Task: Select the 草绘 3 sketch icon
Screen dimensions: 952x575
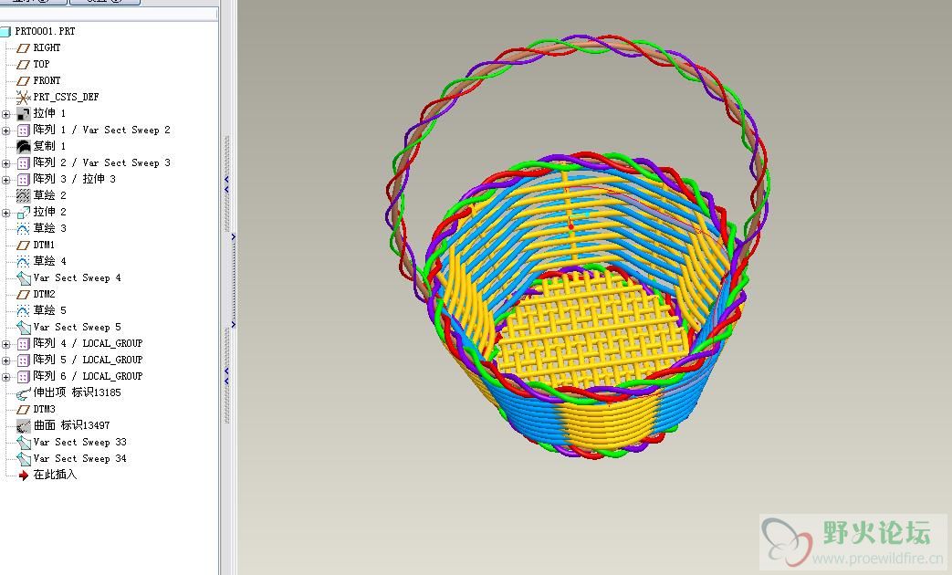Action: click(x=23, y=228)
